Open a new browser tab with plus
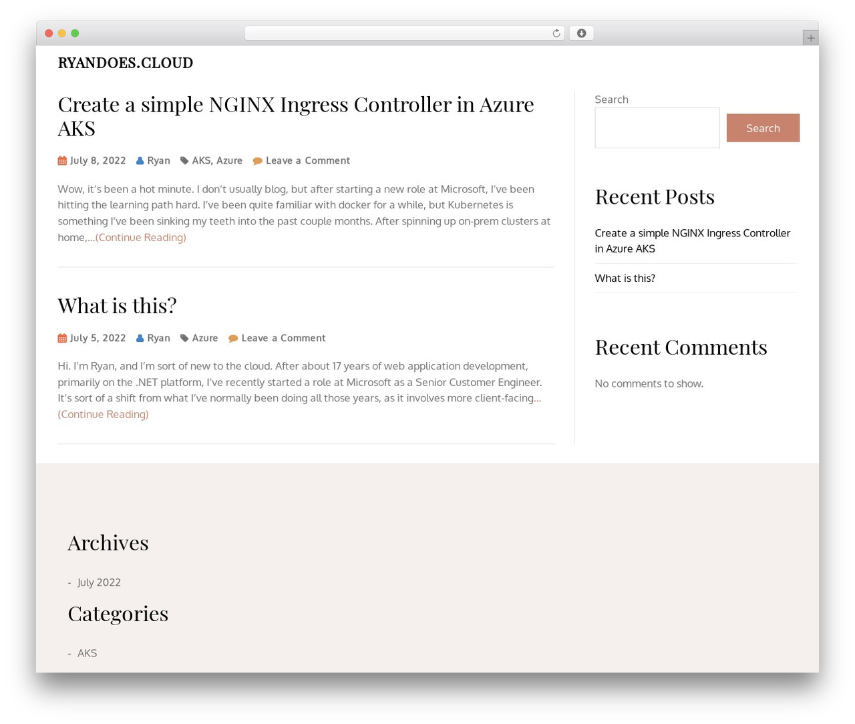 (810, 38)
